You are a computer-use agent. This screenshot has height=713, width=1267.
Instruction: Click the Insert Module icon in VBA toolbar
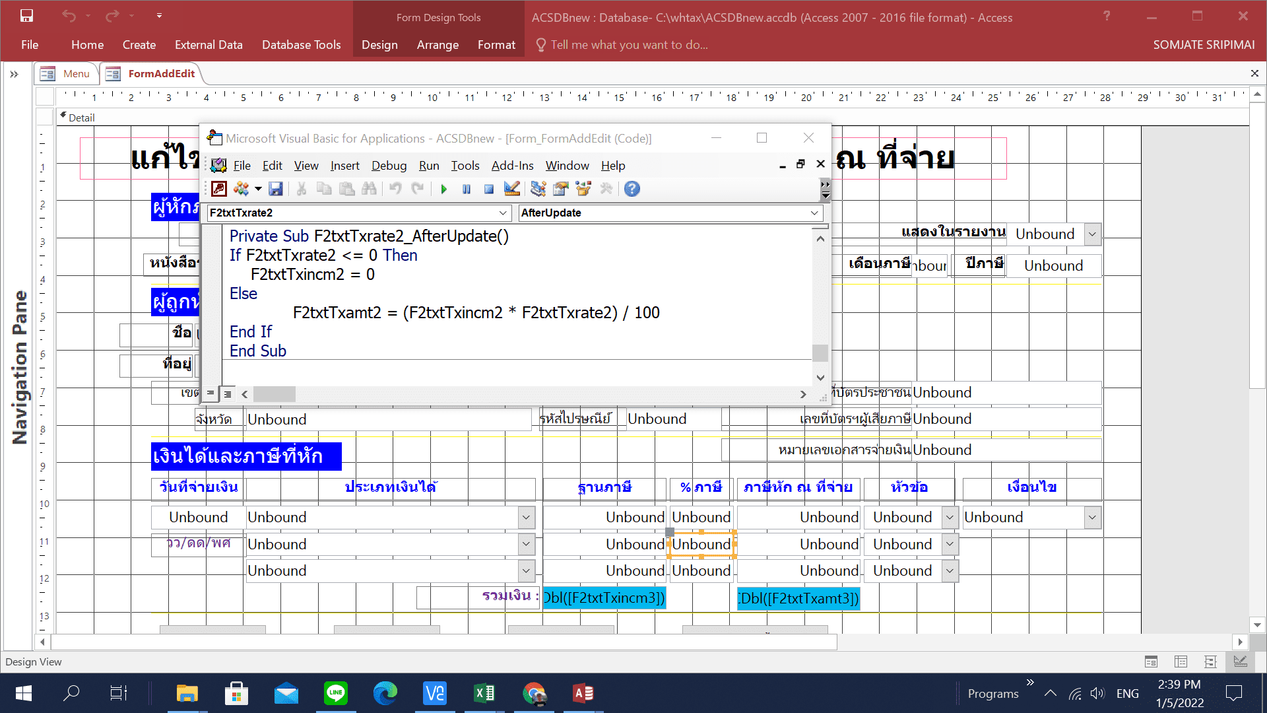(x=242, y=189)
